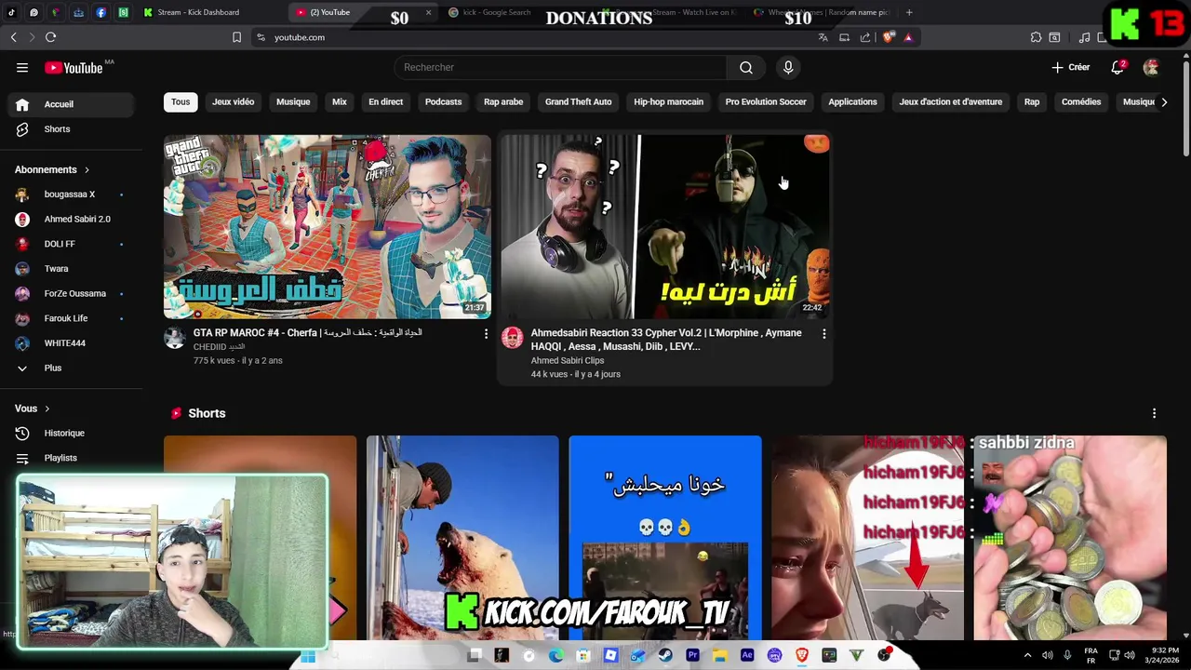Screen dimensions: 1191x670
Task: Open options for GTA RP MAROC video
Action: [x=486, y=333]
